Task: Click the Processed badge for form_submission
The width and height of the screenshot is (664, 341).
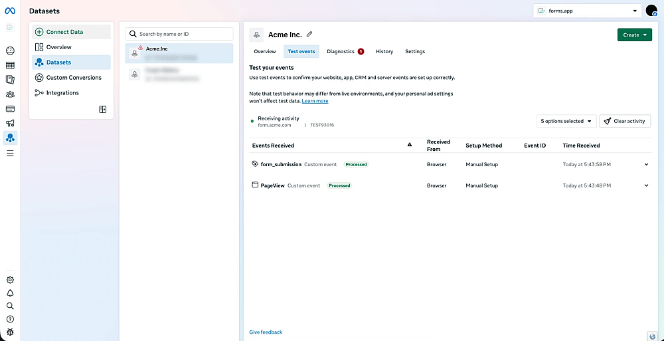Action: pos(356,164)
